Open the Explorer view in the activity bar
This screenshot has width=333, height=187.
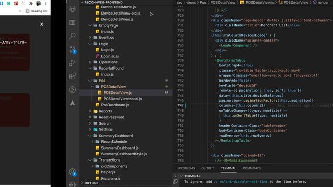(72, 22)
